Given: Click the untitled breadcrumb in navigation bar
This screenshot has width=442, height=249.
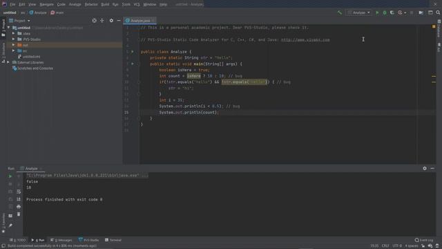Looking at the screenshot, I should click(x=10, y=12).
